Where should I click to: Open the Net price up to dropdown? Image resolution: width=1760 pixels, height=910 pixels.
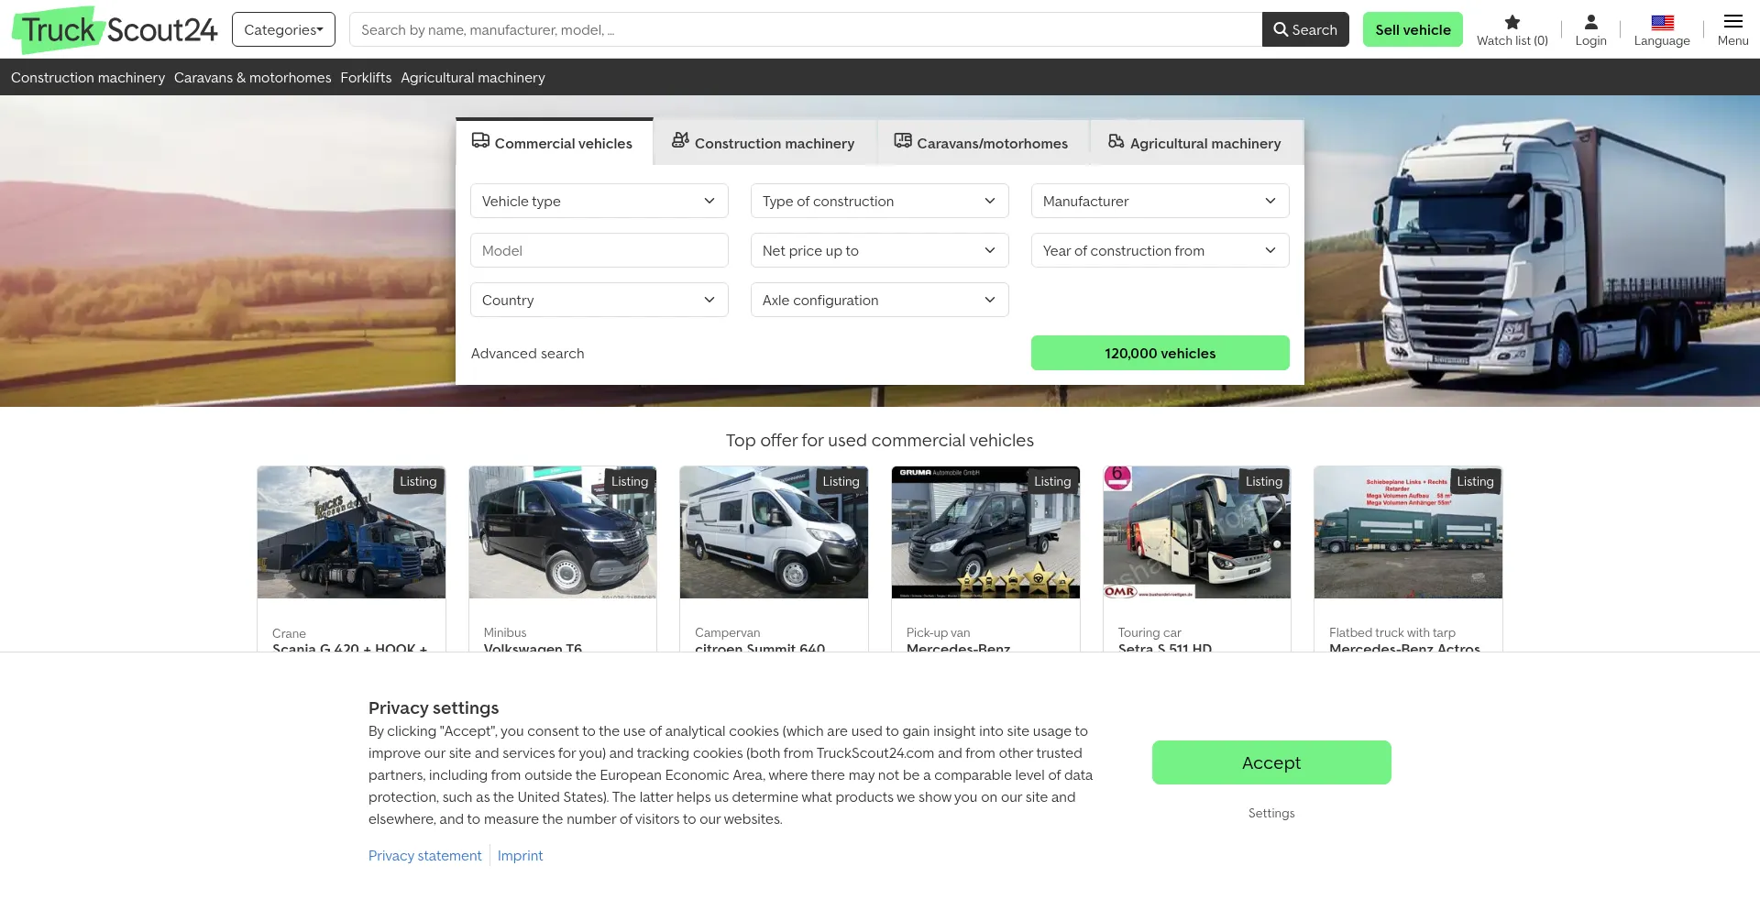tap(880, 250)
